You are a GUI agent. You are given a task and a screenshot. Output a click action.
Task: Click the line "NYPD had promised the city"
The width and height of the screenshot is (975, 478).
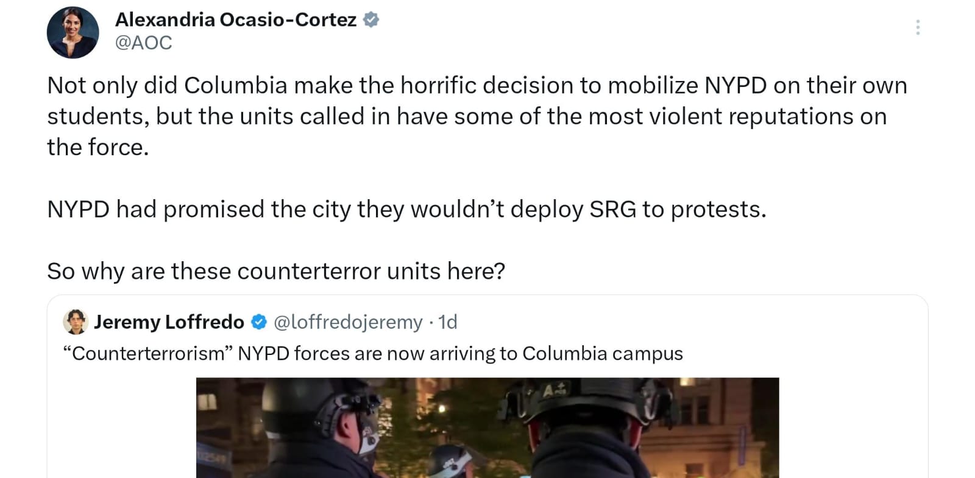tap(406, 209)
